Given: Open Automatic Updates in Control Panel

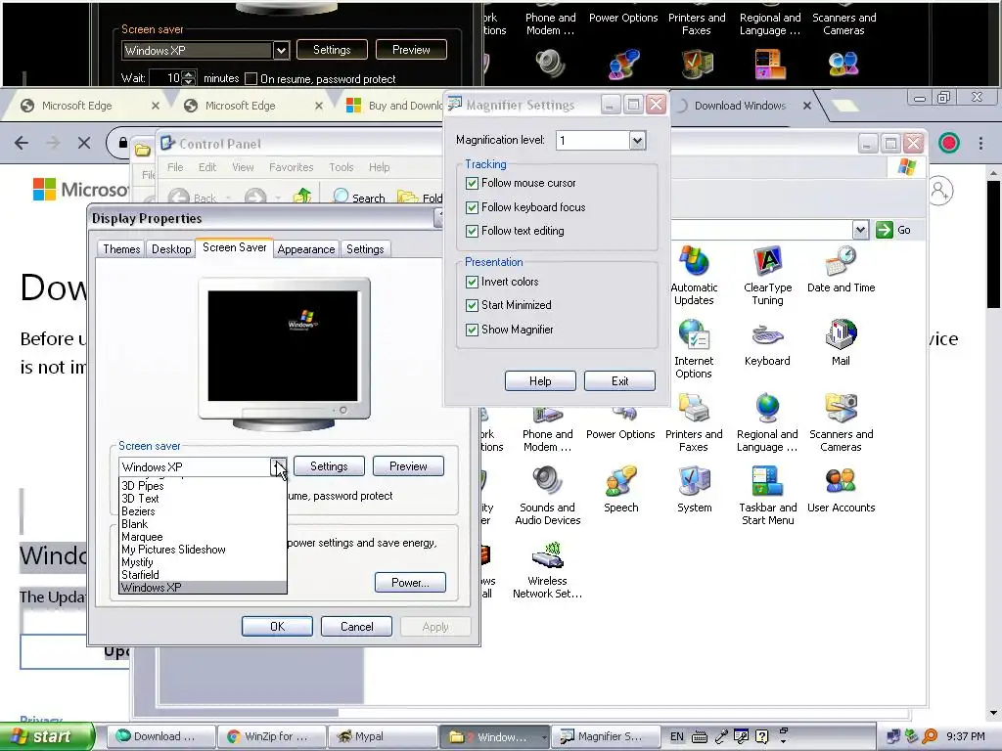Looking at the screenshot, I should [x=694, y=275].
